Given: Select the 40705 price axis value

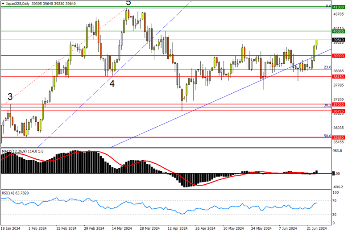Looking at the screenshot, I should point(339,14).
